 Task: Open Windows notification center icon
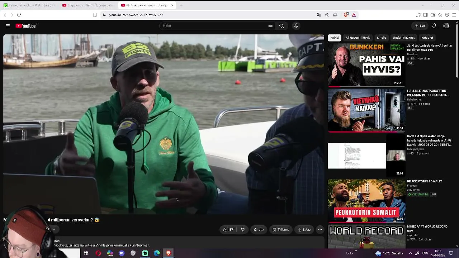click(x=451, y=253)
